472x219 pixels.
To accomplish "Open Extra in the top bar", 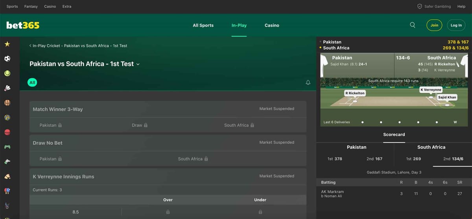I will [67, 6].
